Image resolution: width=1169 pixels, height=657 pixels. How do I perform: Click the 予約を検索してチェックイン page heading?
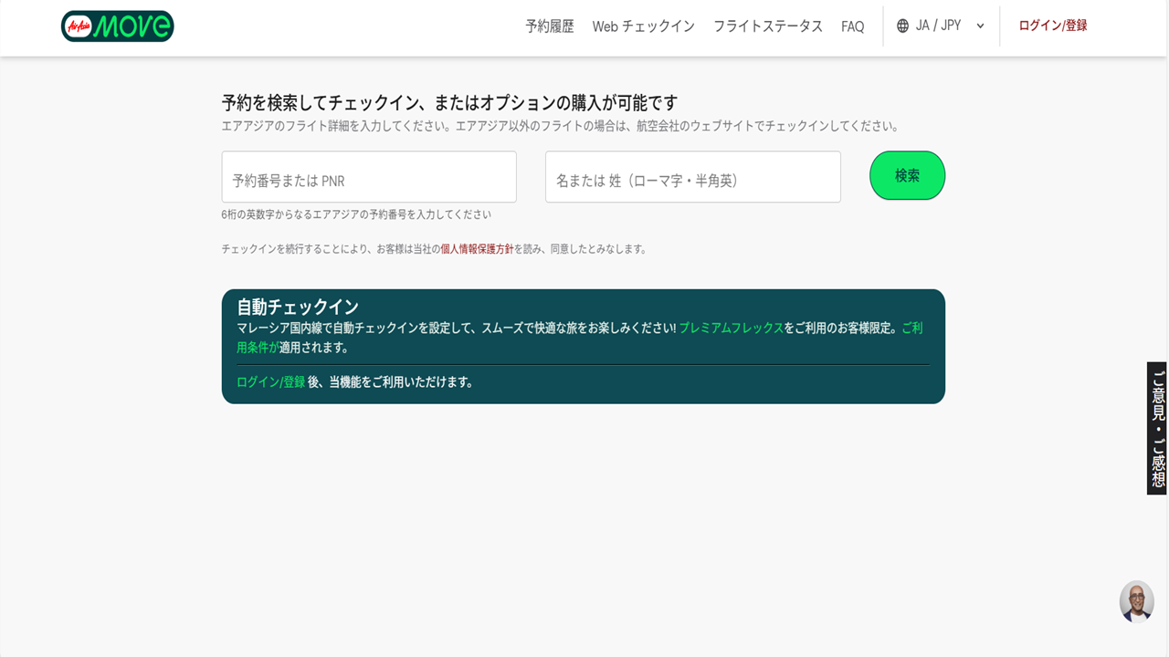[x=449, y=102]
